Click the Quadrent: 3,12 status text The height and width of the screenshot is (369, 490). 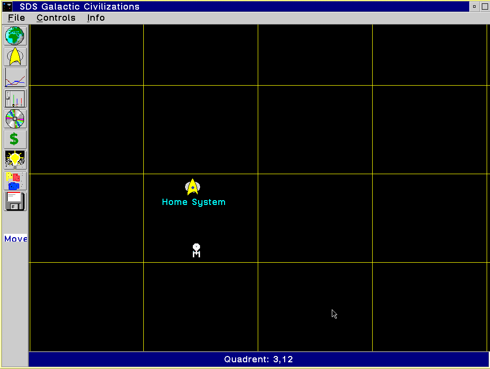tap(258, 359)
